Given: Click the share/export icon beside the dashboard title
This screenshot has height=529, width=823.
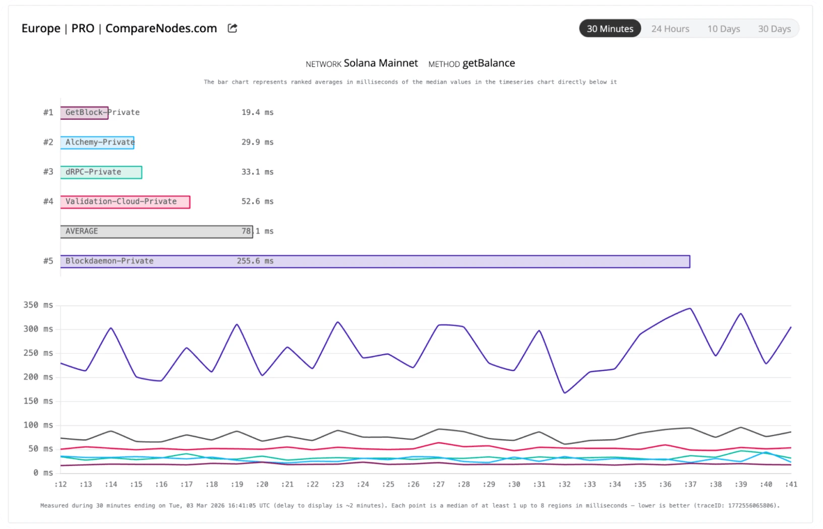Looking at the screenshot, I should pyautogui.click(x=232, y=28).
